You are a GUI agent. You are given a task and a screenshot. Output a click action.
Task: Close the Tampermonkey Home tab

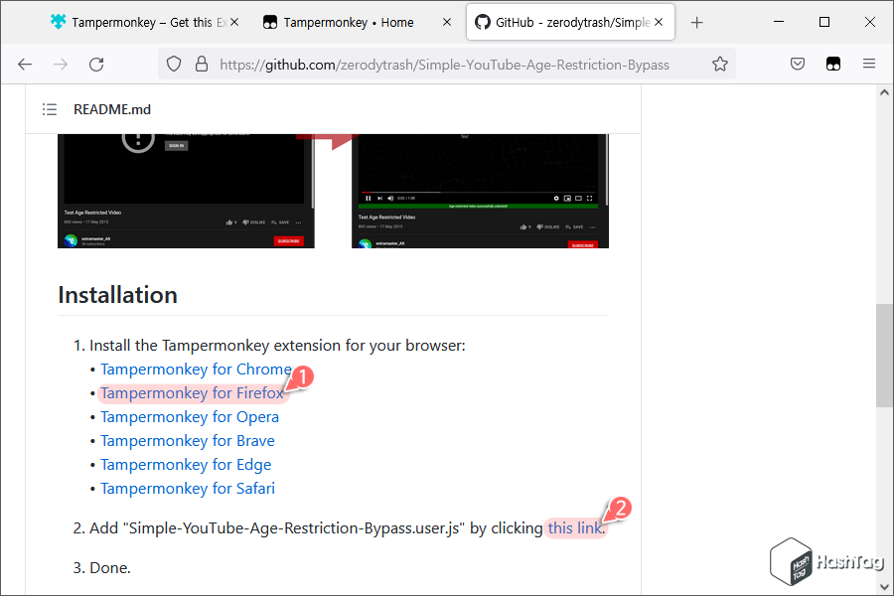pyautogui.click(x=447, y=22)
